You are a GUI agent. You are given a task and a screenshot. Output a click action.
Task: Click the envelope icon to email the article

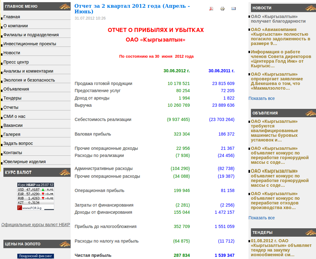[x=234, y=9]
